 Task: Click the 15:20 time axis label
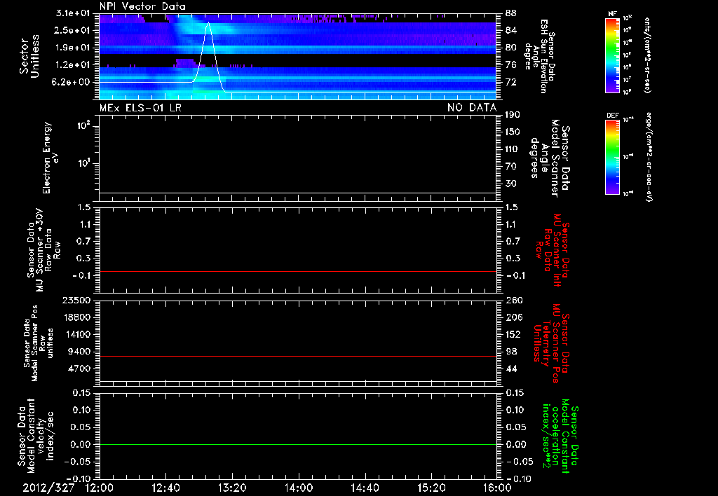431,488
